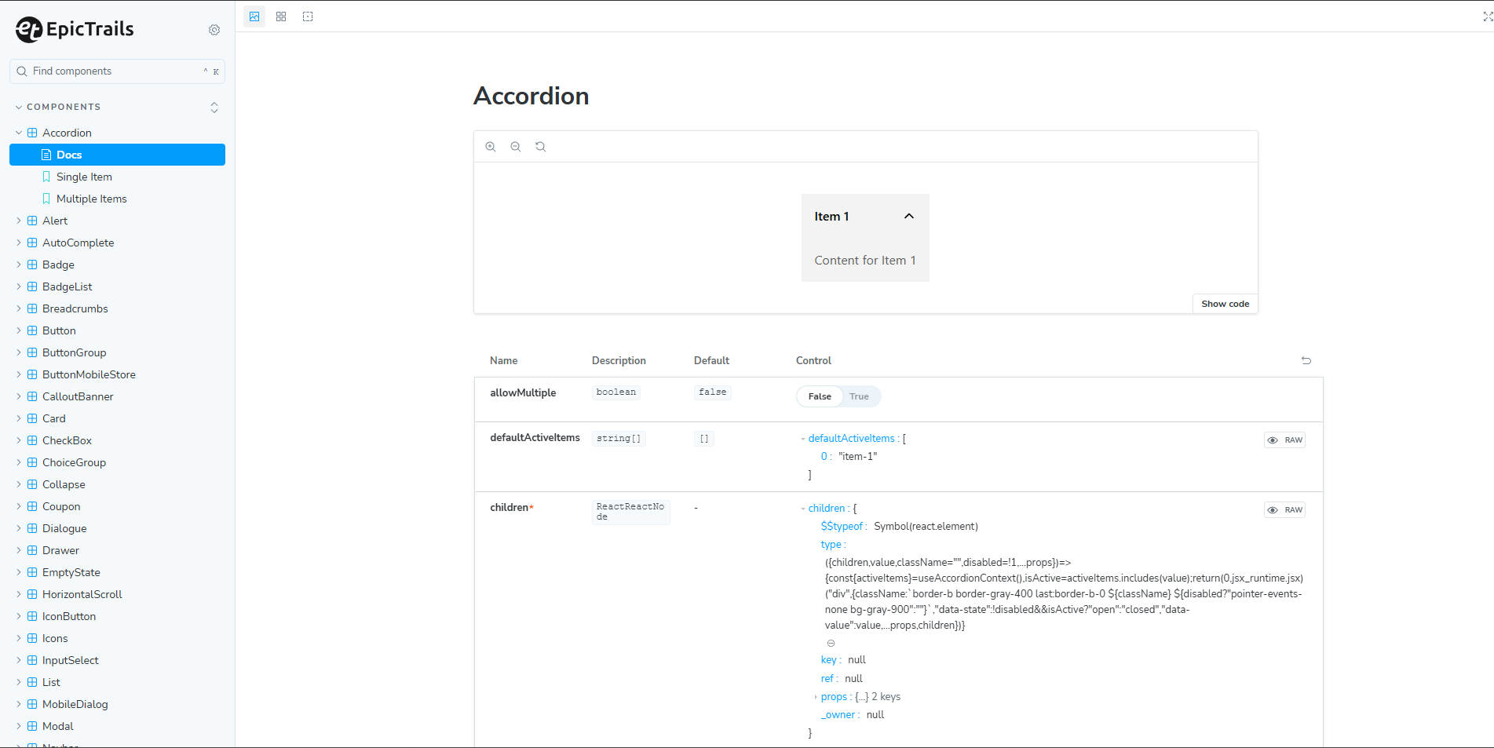Viewport: 1494px width, 748px height.
Task: Zoom out of the Accordion preview
Action: point(515,146)
